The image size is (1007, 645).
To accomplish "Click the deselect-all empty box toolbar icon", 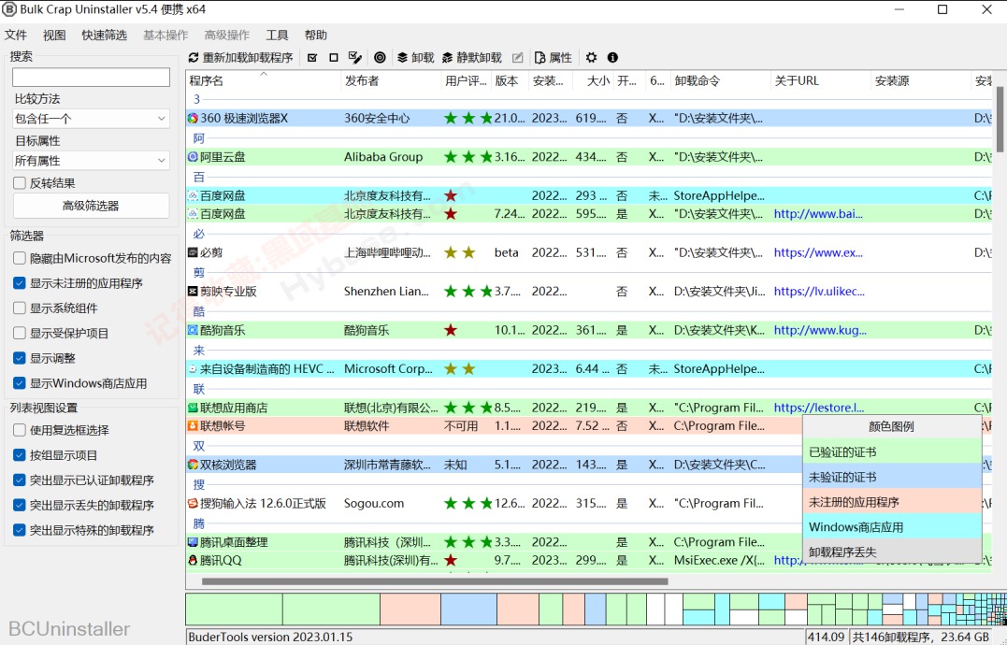I will click(333, 58).
